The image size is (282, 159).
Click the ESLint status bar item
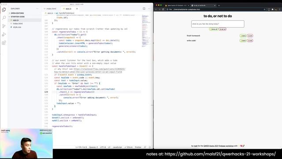tap(129, 147)
